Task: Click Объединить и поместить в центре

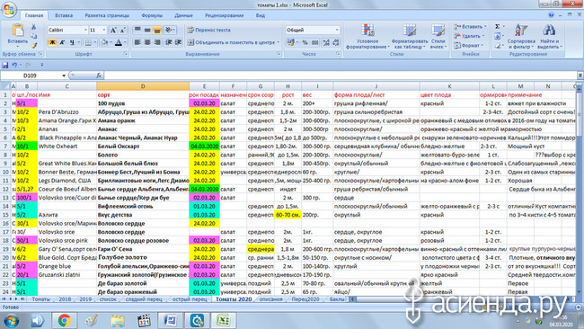Action: pyautogui.click(x=234, y=42)
